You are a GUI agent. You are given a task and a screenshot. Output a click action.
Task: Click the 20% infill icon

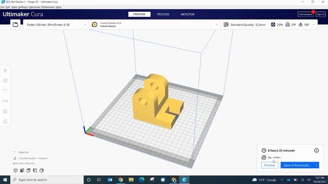coord(273,25)
